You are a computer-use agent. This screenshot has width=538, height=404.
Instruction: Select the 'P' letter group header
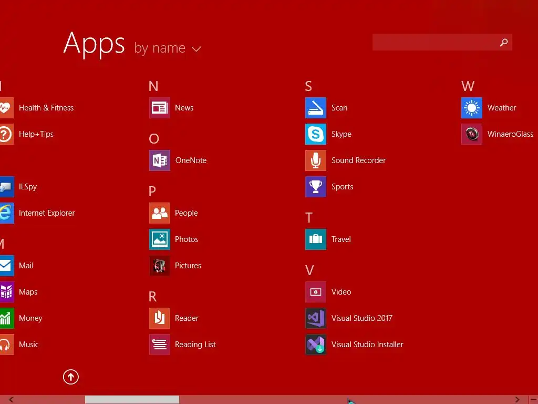coord(152,191)
